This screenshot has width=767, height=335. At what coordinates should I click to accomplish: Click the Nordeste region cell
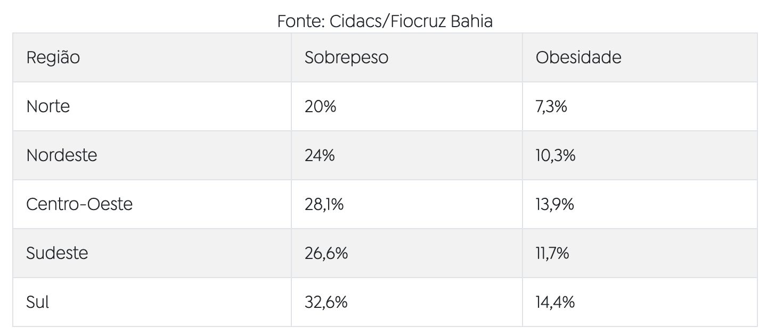(x=62, y=155)
